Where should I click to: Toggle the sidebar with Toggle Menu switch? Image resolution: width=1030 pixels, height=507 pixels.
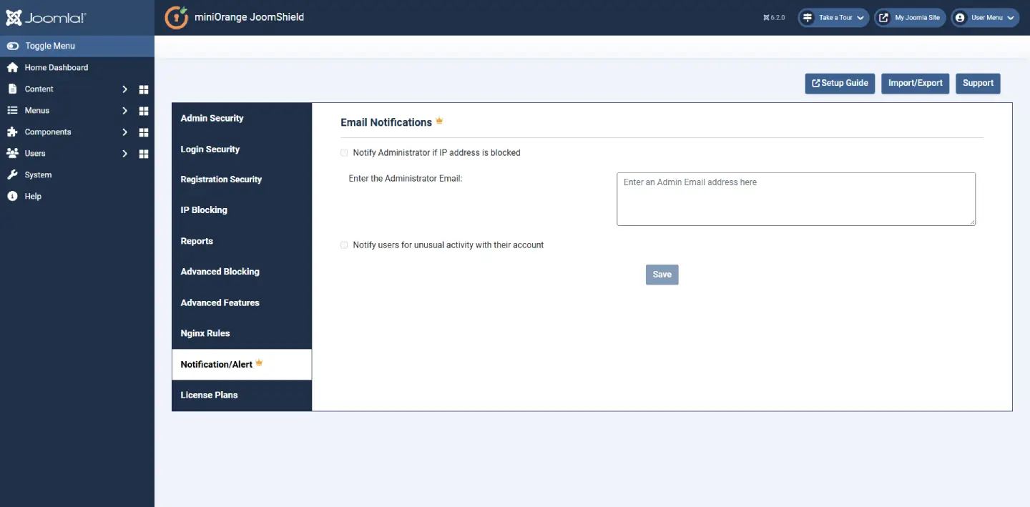click(x=13, y=46)
